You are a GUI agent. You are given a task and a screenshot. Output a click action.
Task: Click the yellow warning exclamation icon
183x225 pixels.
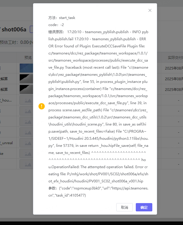[42, 106]
